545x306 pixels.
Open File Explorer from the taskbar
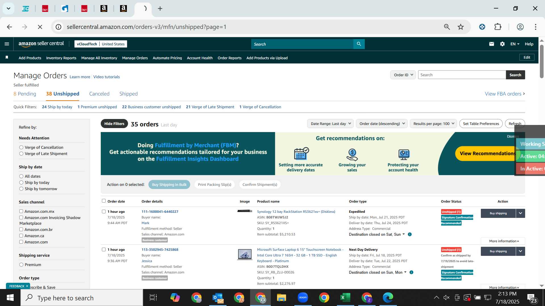coord(282,297)
